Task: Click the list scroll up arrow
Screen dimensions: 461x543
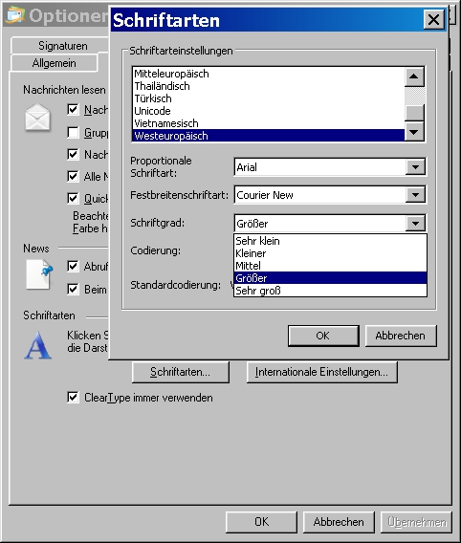Action: 414,76
